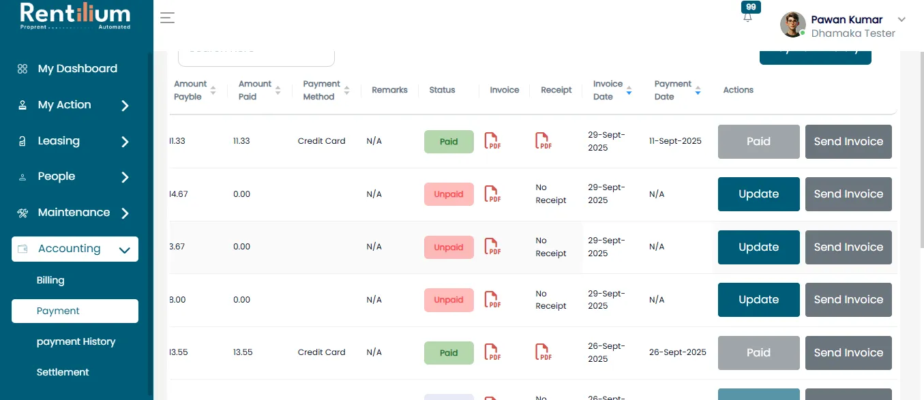Click the Unpaid status in the 8.00 row
This screenshot has height=400, width=924.
pos(449,300)
